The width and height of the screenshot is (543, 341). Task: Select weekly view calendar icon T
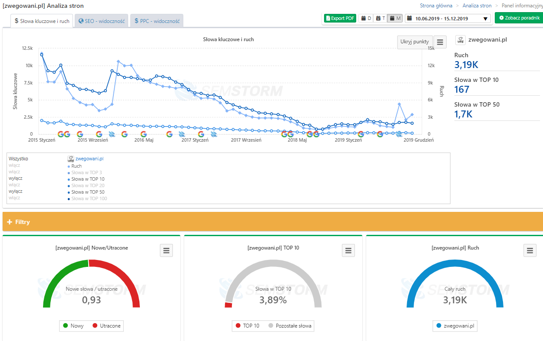[x=381, y=18]
